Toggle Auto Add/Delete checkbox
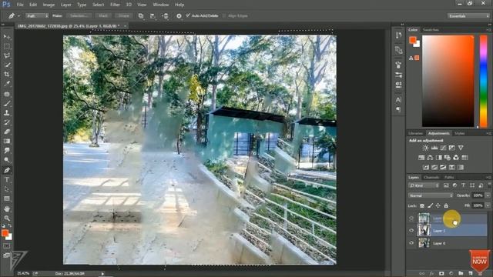Screen dimensions: 493x277 (188, 15)
